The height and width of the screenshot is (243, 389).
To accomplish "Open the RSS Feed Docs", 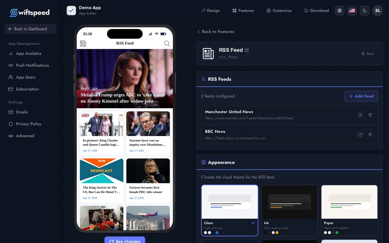I will coord(367,53).
